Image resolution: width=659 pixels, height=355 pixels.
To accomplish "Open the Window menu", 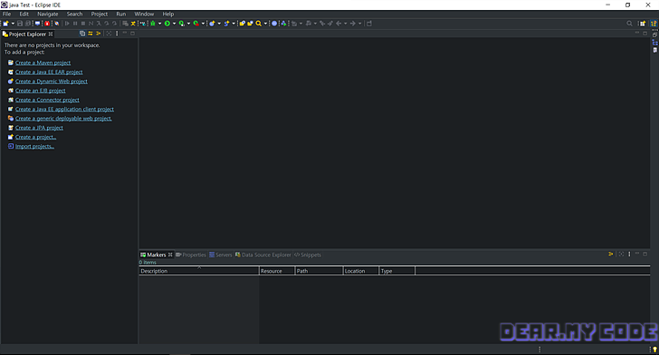I will 144,14.
